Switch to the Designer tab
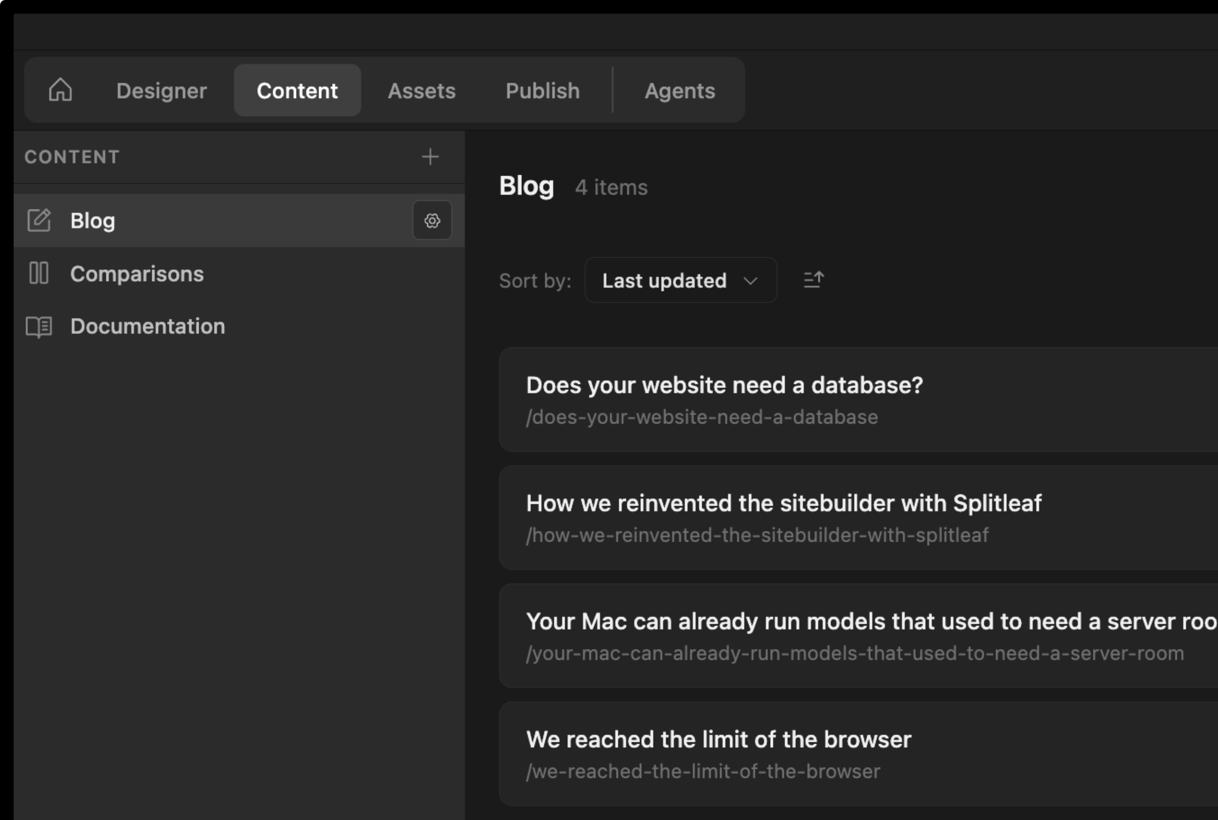The width and height of the screenshot is (1218, 820). pos(162,90)
